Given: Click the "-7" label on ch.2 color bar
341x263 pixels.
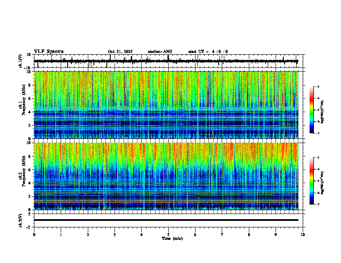Looking at the screenshot, I should pyautogui.click(x=318, y=205).
